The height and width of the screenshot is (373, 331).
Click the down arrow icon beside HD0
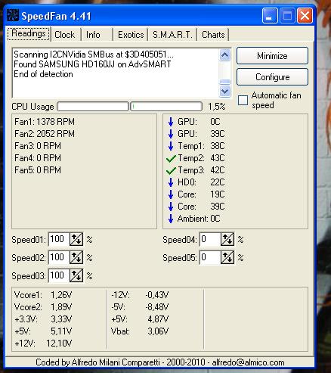point(171,182)
